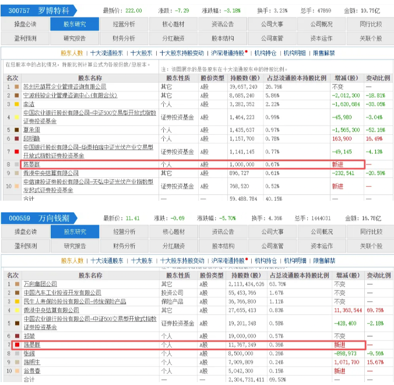This screenshot has height=385, width=394.
Task: Select 机构明细 in 罗博特科 panel
Action: coord(294,53)
